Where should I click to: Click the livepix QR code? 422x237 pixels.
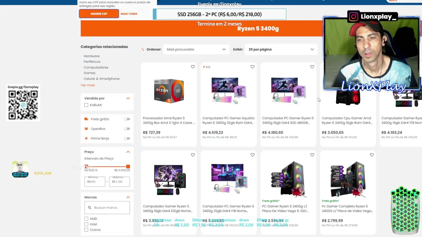pos(23,105)
